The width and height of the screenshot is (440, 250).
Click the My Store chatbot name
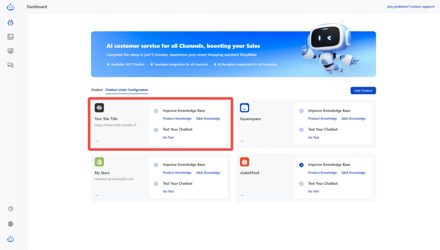pyautogui.click(x=102, y=173)
